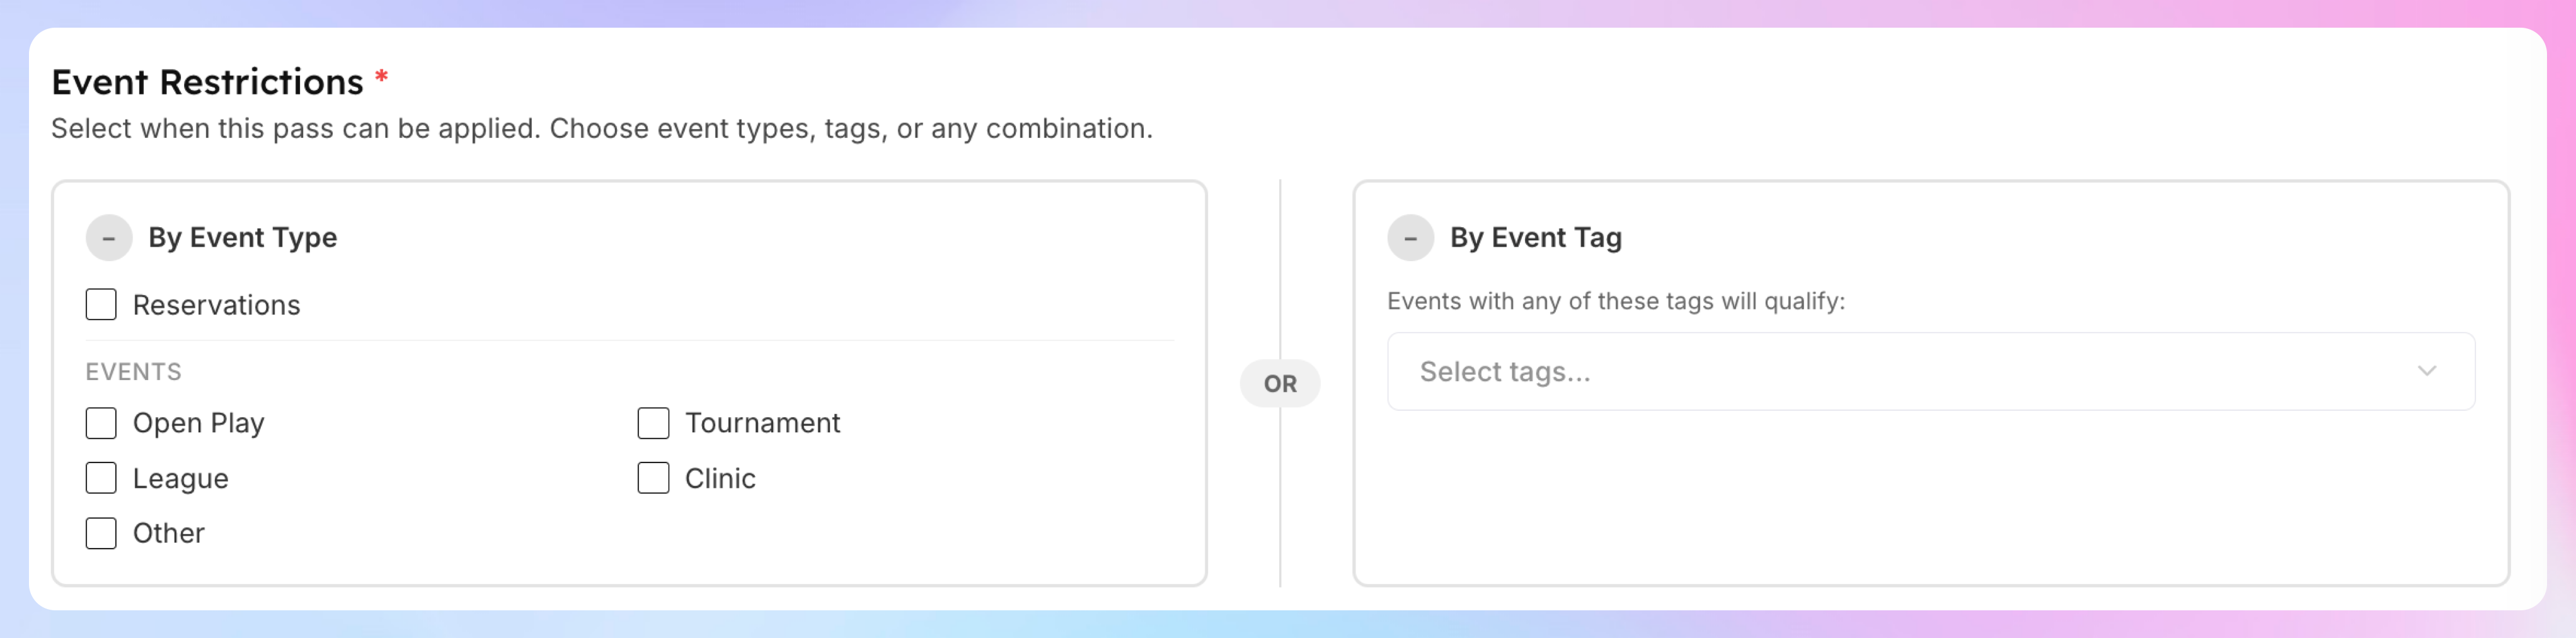Click the League label text
Image resolution: width=2576 pixels, height=638 pixels.
(x=180, y=479)
